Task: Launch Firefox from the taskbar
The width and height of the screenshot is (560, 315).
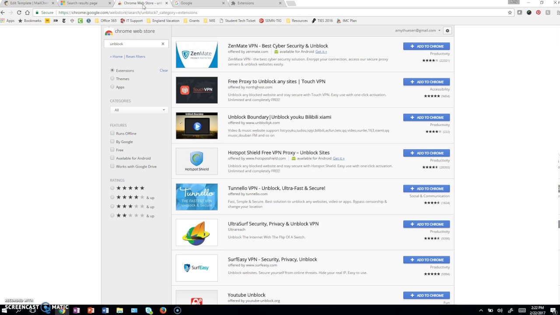Action: (x=163, y=310)
